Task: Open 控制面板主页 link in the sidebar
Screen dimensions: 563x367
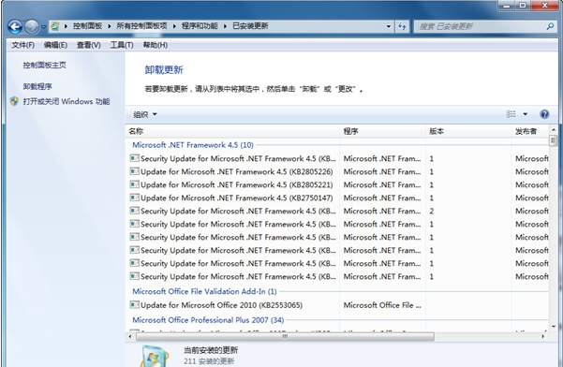Action: (45, 65)
